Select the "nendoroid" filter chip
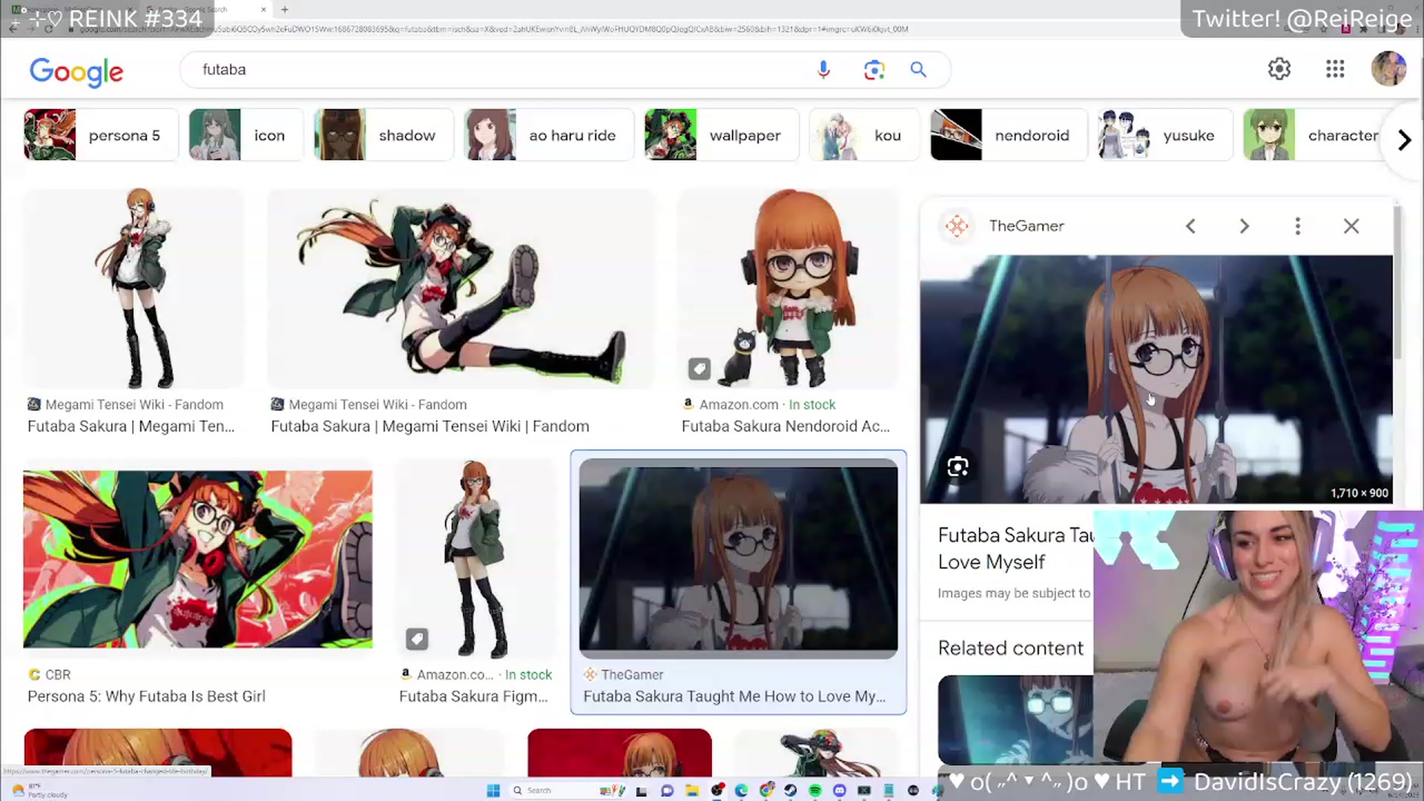 coord(1009,135)
